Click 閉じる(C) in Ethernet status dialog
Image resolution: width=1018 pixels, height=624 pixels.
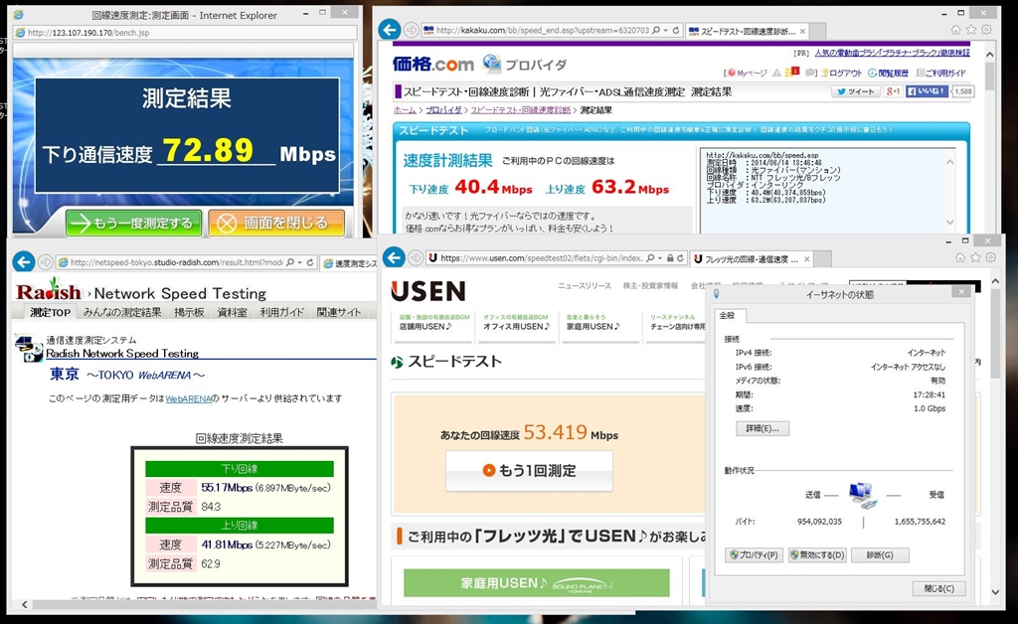938,588
